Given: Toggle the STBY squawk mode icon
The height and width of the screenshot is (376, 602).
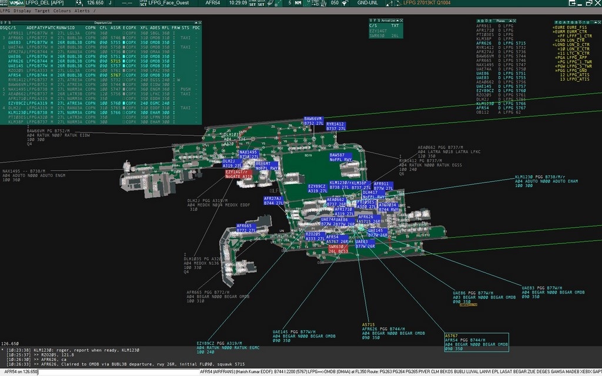Looking at the screenshot, I should point(315,5).
